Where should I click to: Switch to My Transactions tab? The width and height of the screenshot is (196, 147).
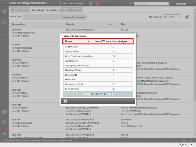coord(20,10)
